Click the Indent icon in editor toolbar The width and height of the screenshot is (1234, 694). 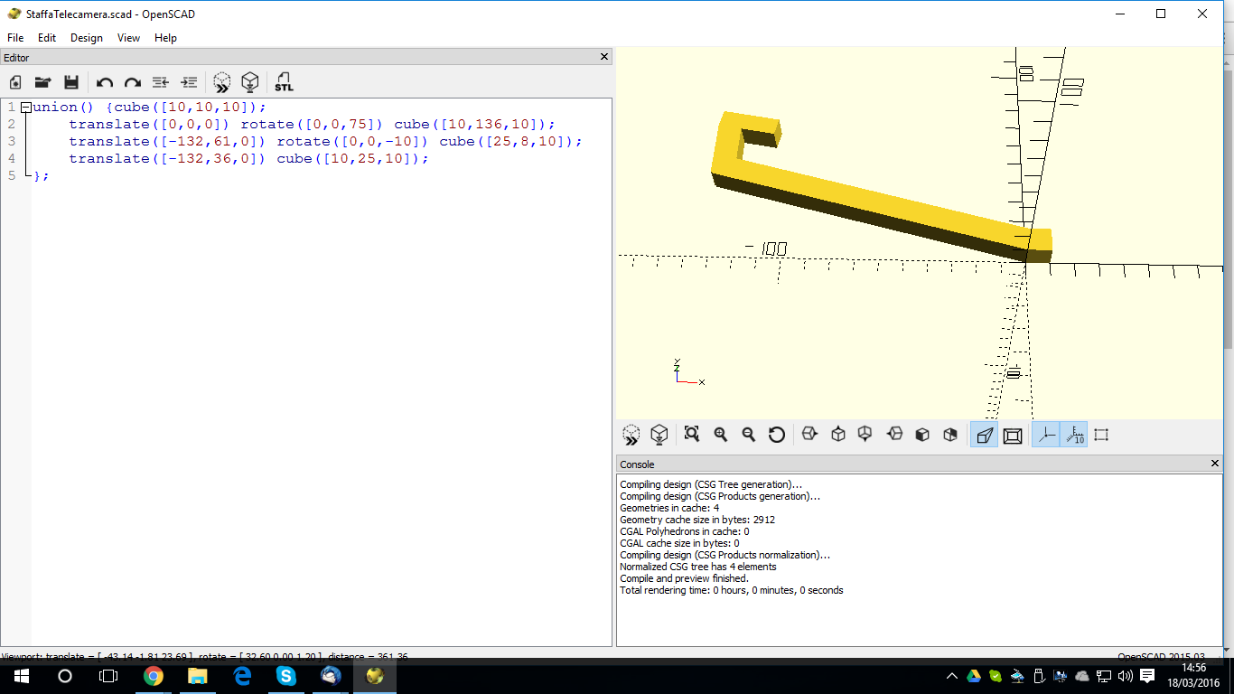pos(189,82)
